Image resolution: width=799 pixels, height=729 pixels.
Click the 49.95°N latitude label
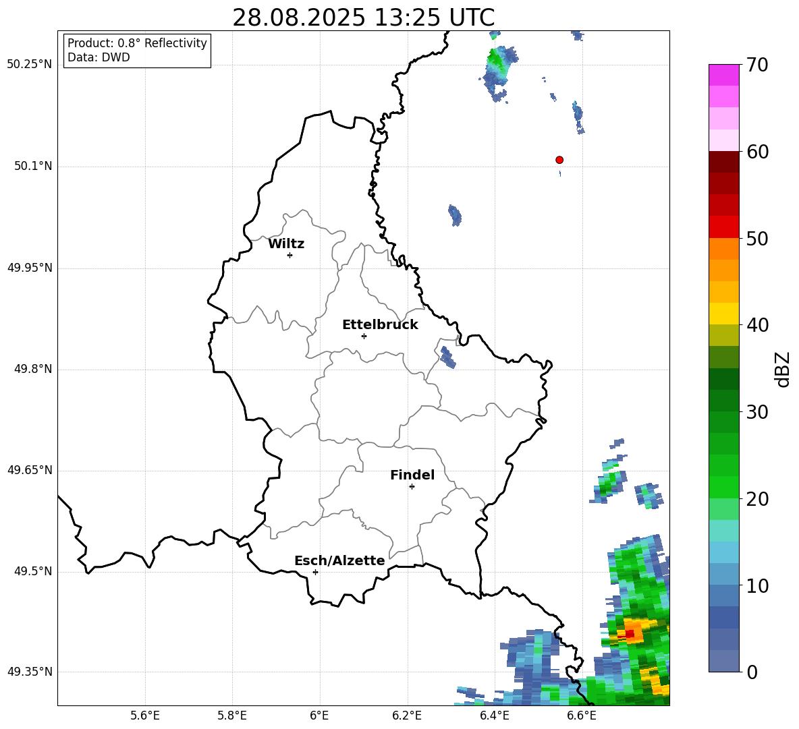click(x=30, y=268)
